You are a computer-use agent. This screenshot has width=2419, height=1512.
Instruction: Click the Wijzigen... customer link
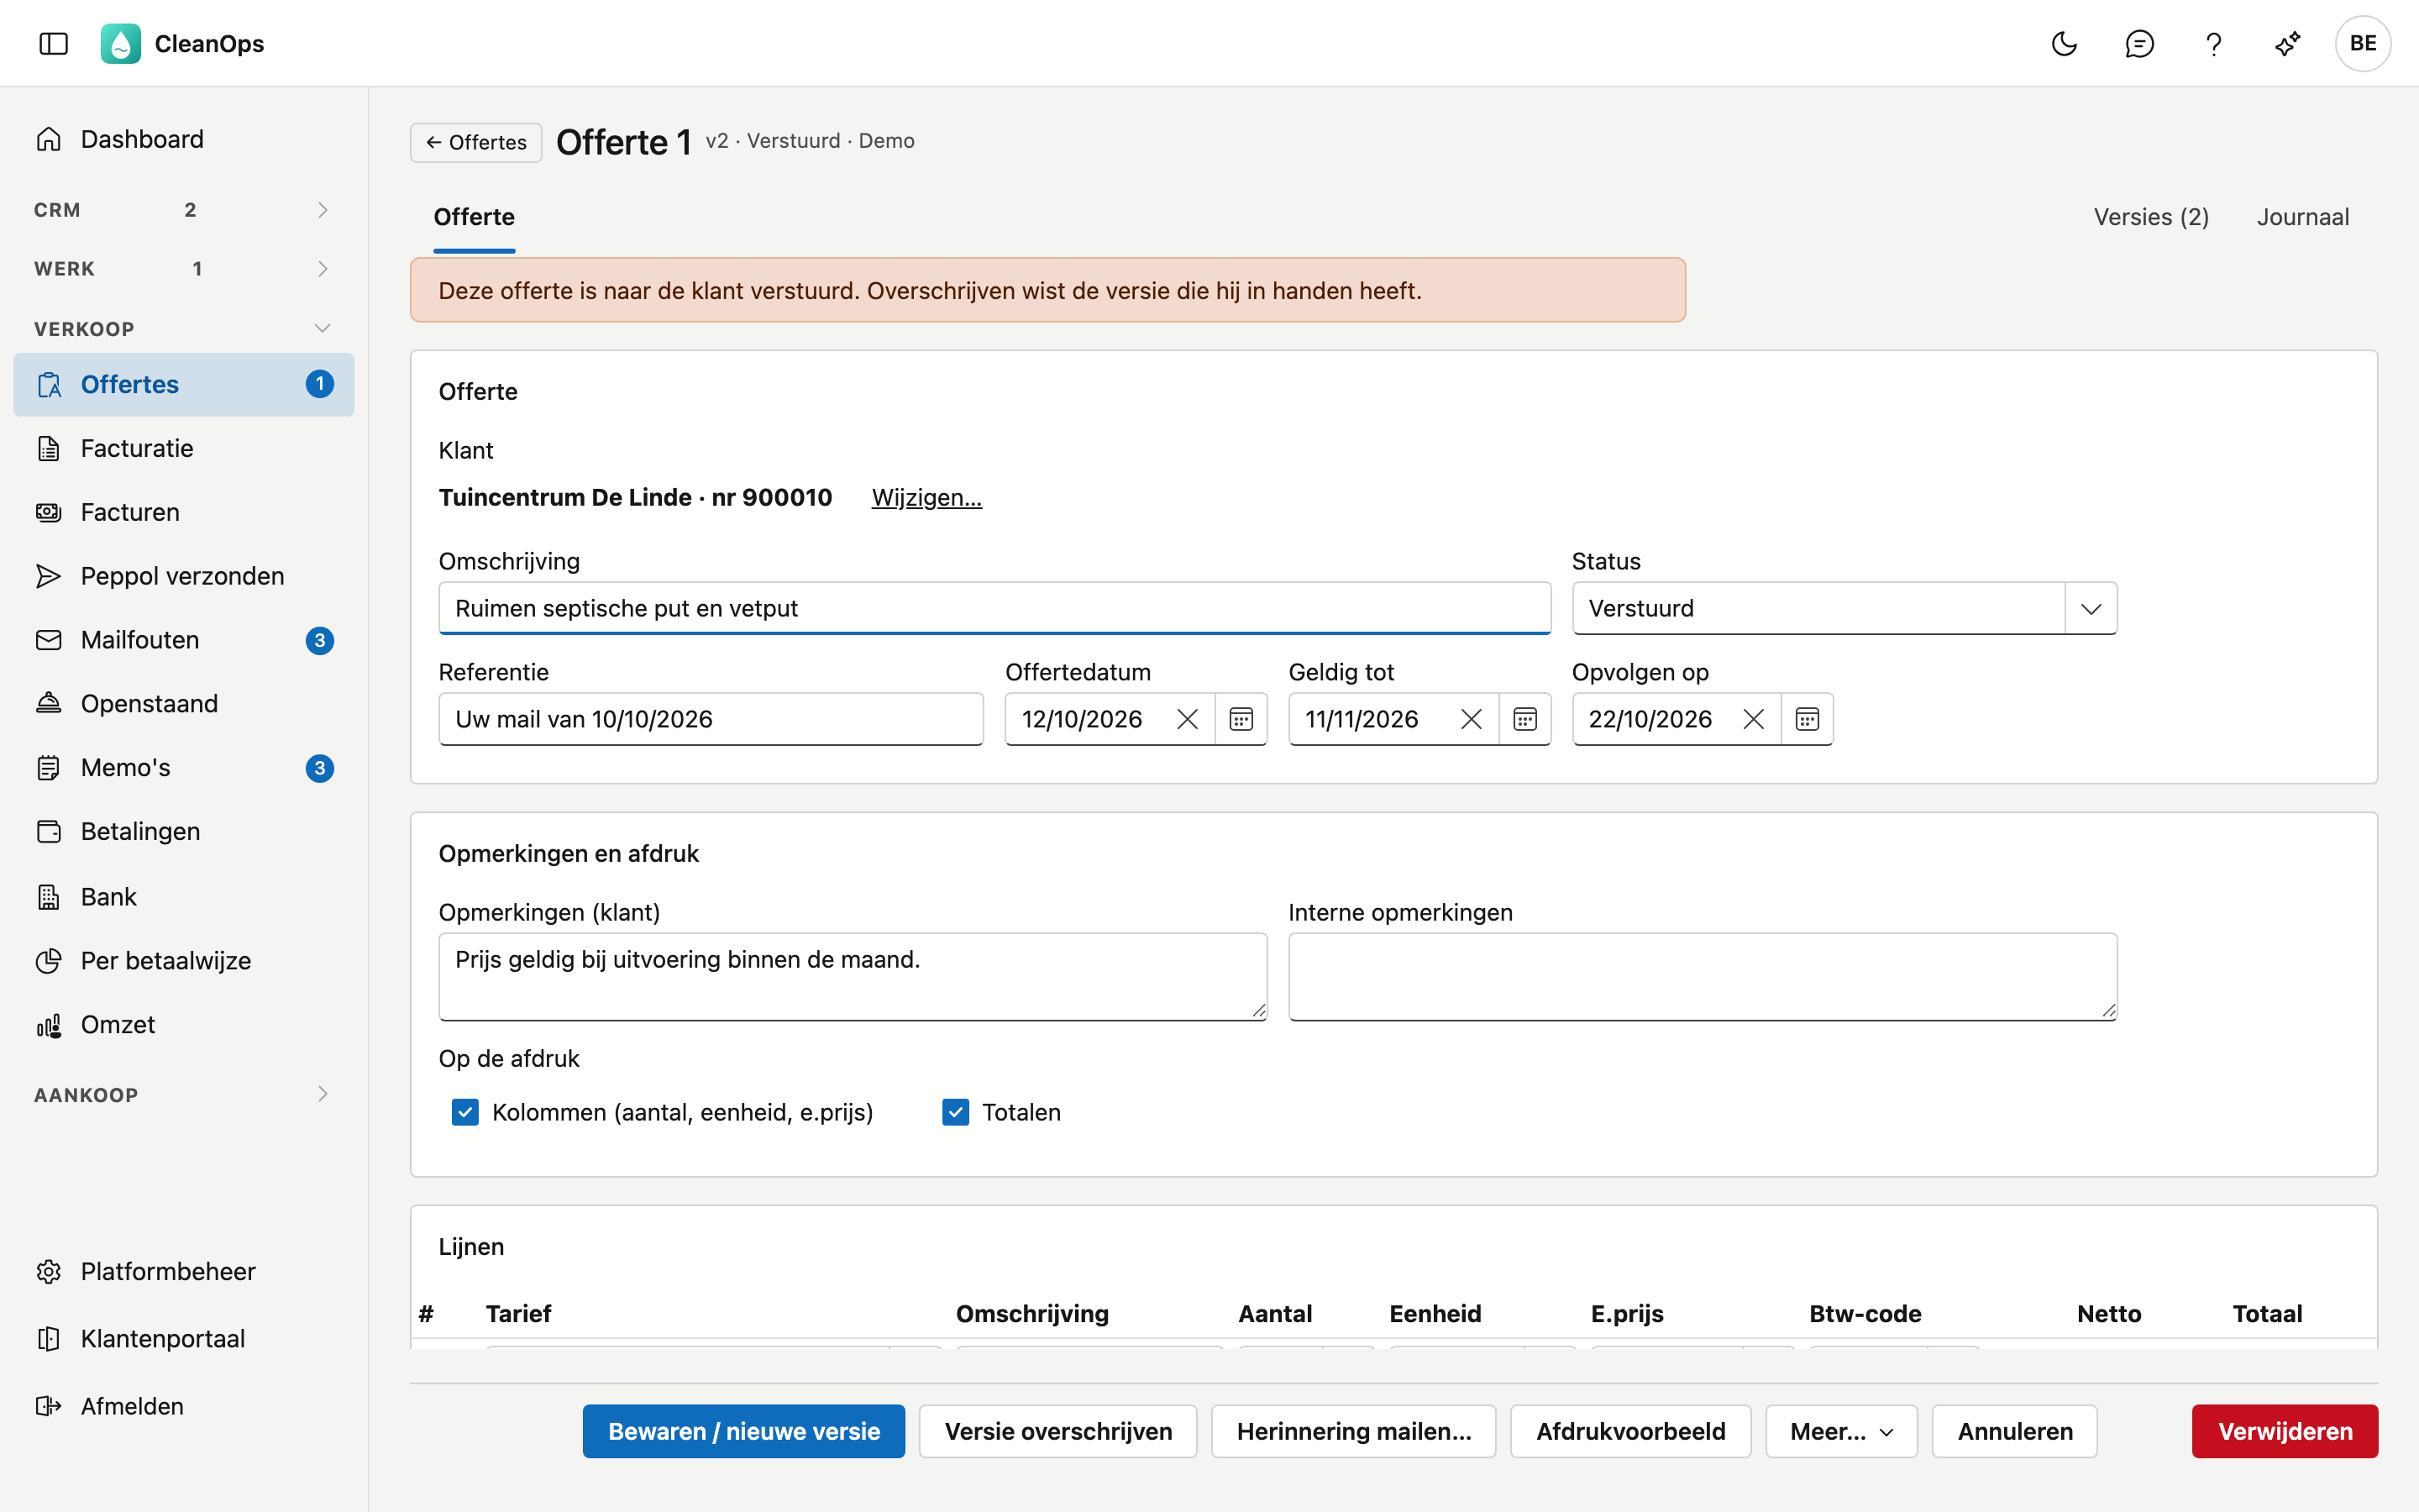point(926,497)
